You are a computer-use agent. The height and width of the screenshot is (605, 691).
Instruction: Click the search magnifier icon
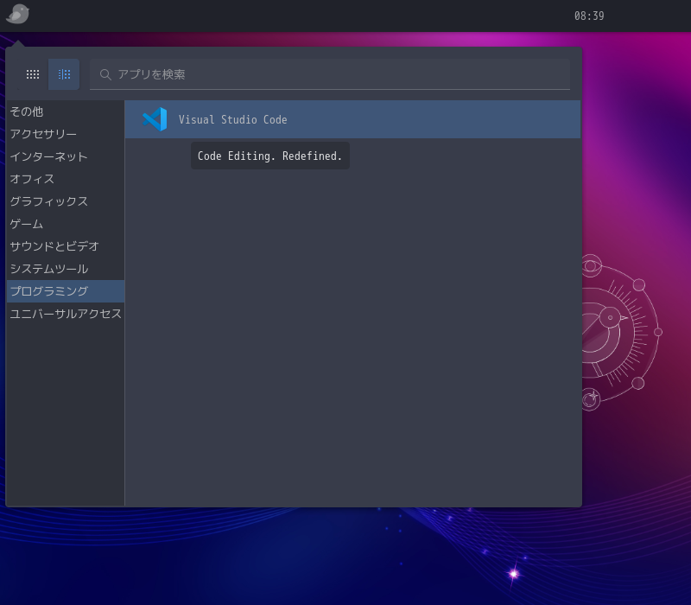click(105, 74)
